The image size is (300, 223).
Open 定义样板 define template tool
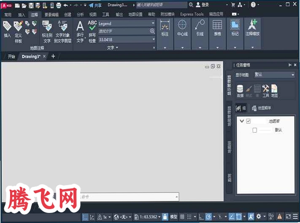point(18,32)
